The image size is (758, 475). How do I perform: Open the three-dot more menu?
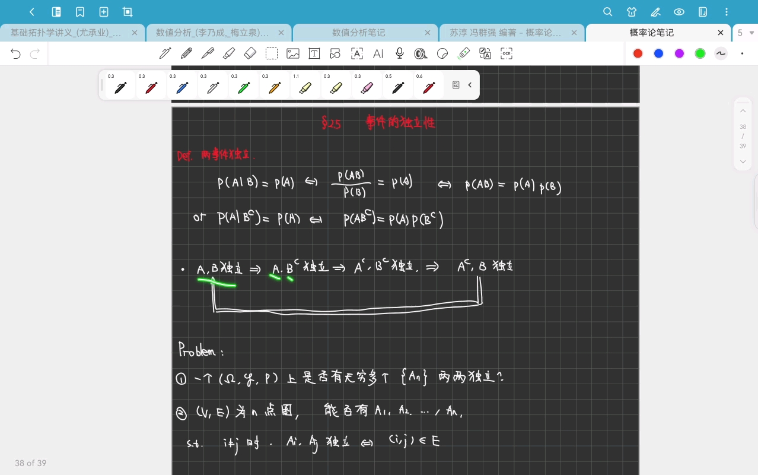tap(727, 12)
